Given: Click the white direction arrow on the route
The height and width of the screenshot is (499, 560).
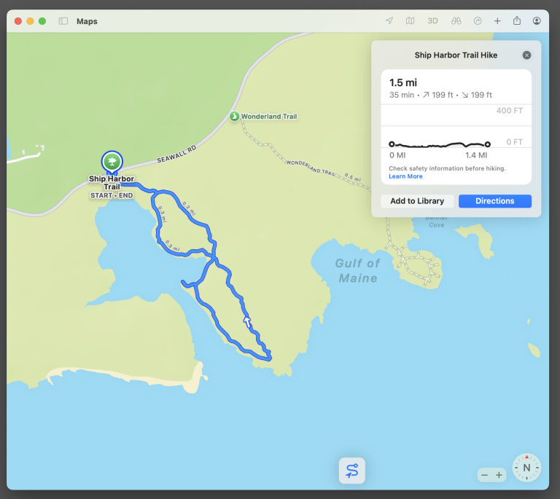Looking at the screenshot, I should [247, 322].
